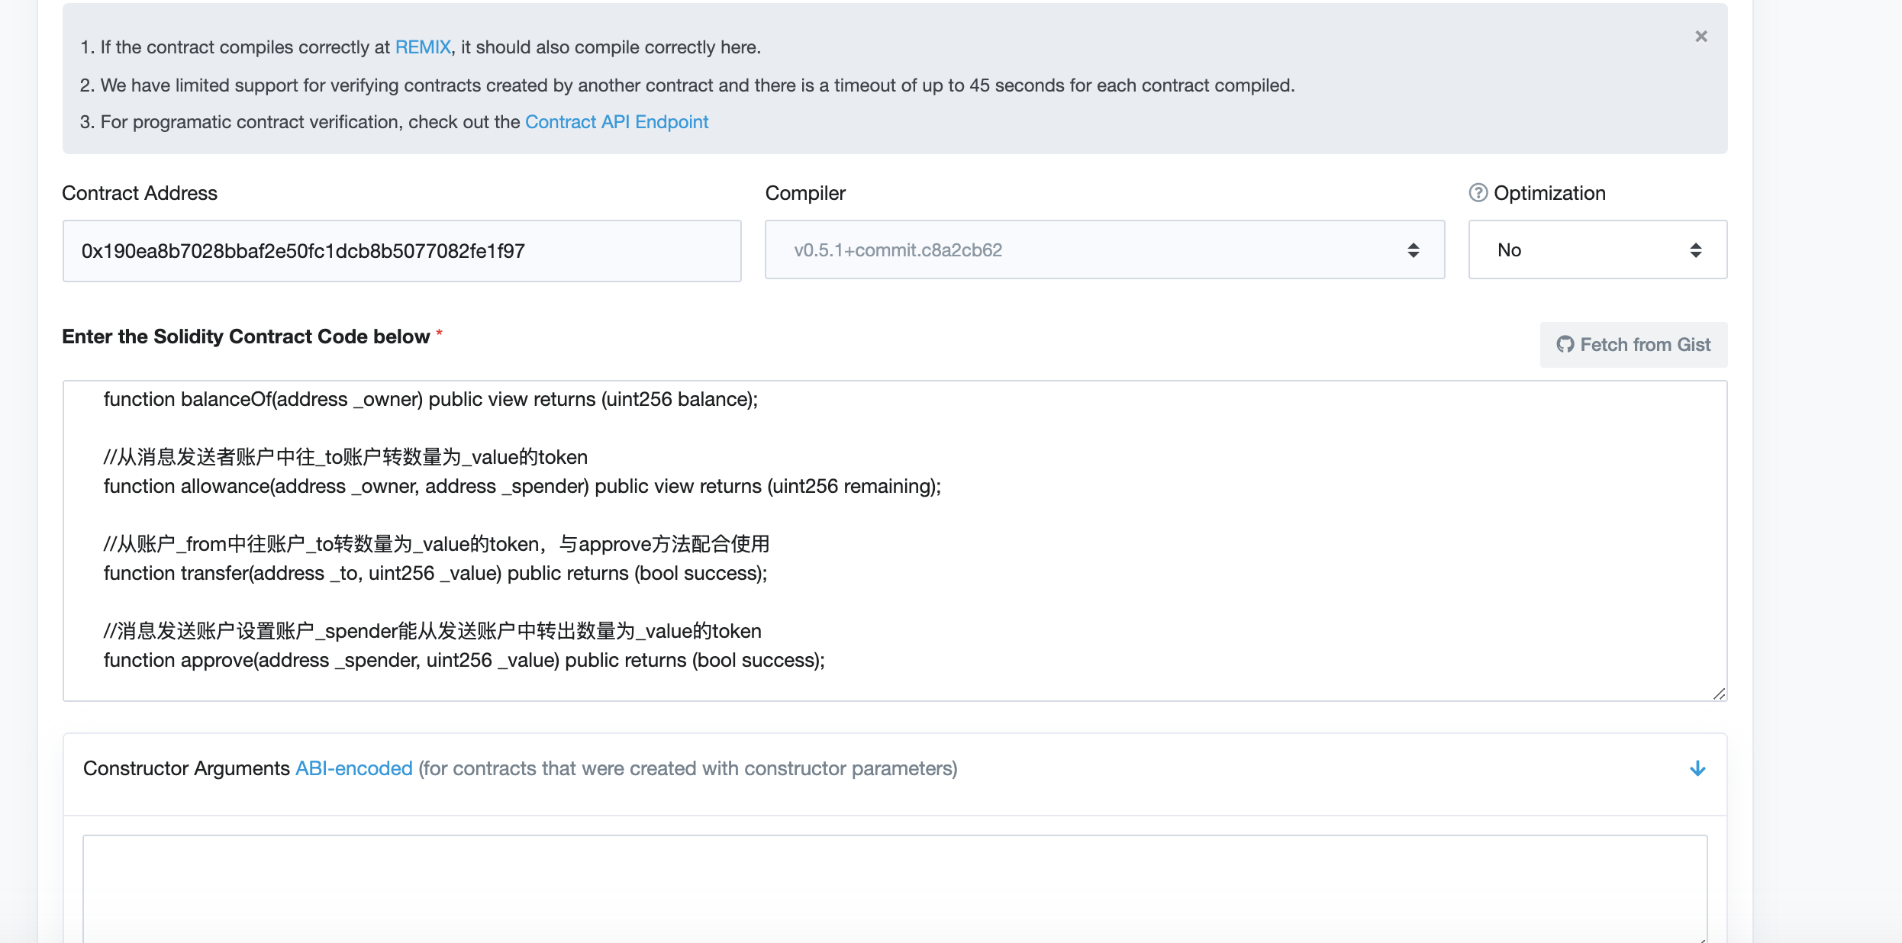
Task: Click the up-down arrows of the Compiler select
Action: pyautogui.click(x=1413, y=250)
